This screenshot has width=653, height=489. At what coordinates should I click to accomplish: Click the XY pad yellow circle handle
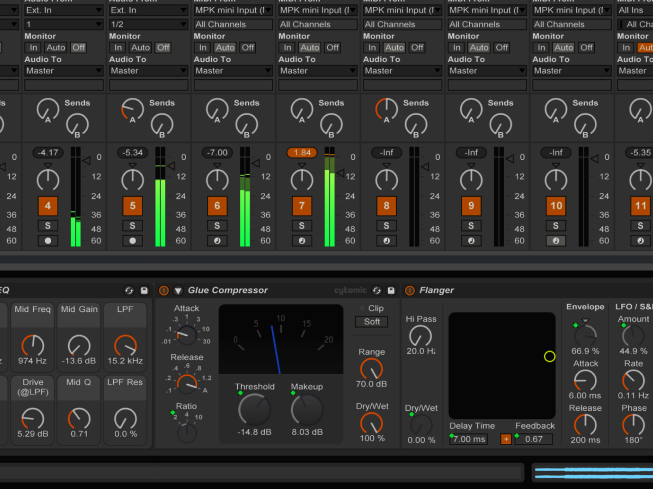(x=550, y=356)
